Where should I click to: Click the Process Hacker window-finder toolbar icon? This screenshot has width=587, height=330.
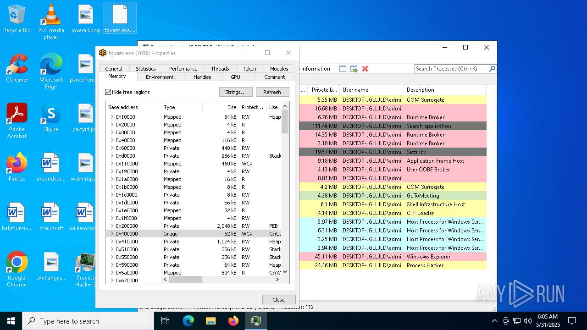tap(343, 69)
